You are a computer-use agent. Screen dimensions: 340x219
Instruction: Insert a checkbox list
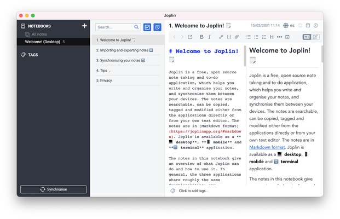[x=264, y=37]
